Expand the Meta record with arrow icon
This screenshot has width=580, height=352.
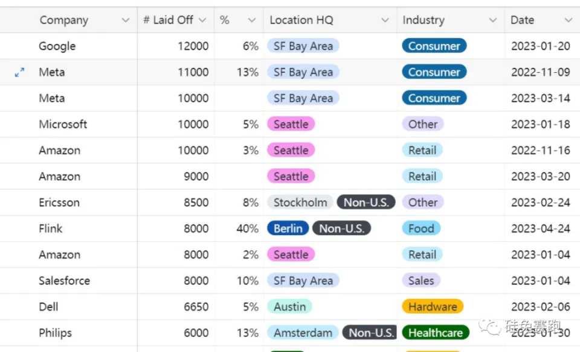(19, 72)
